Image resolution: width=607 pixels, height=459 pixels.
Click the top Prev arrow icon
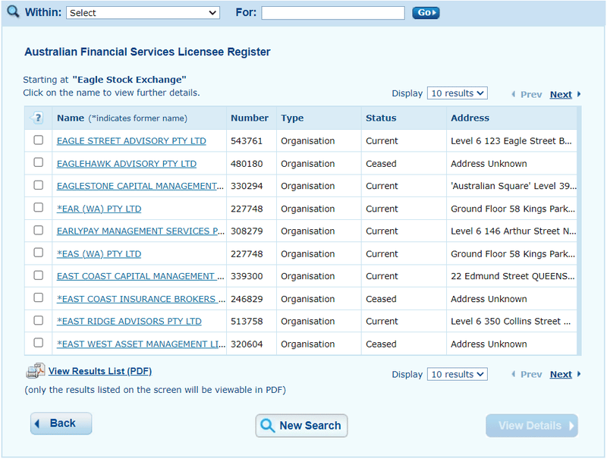514,94
